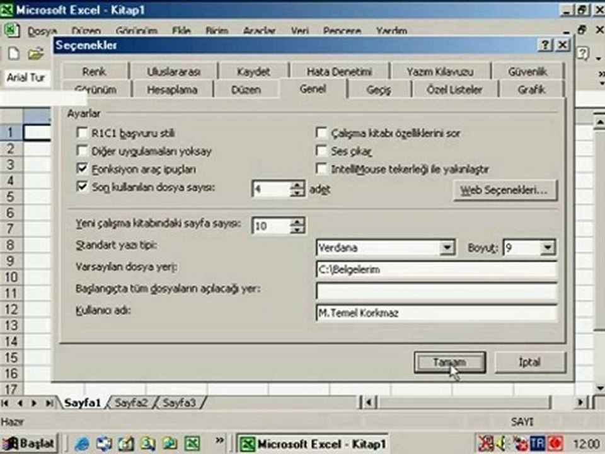Switch to the Geçiş tab
605x454 pixels.
[x=379, y=90]
